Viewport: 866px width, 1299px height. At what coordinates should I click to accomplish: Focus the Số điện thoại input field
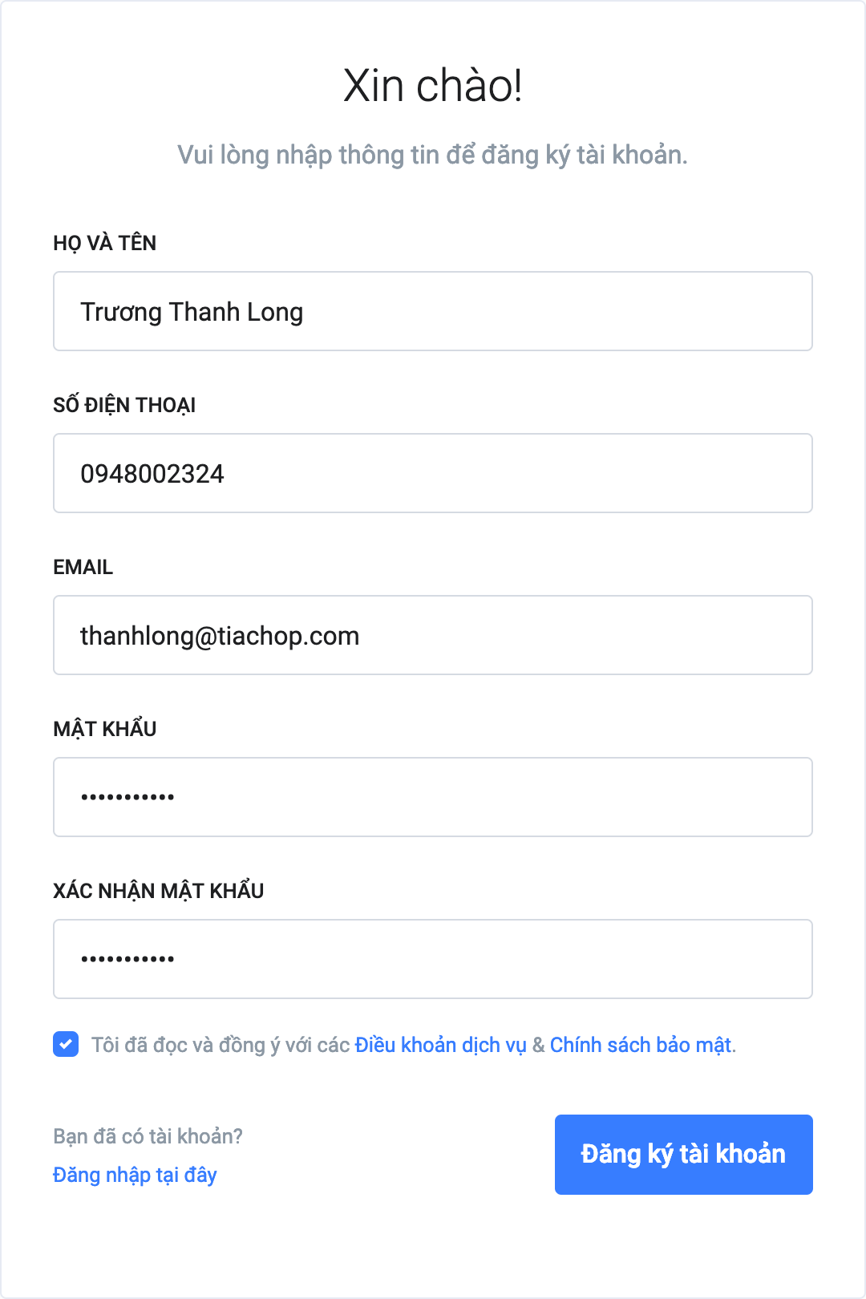(433, 473)
